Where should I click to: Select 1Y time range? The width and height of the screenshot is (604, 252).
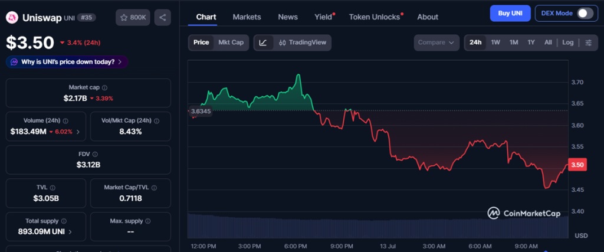tap(531, 42)
